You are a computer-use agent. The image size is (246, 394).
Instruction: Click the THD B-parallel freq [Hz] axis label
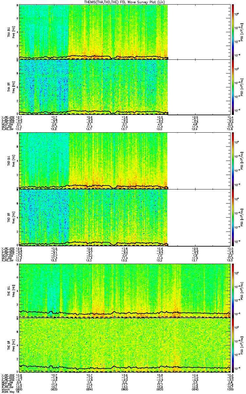click(x=13, y=217)
